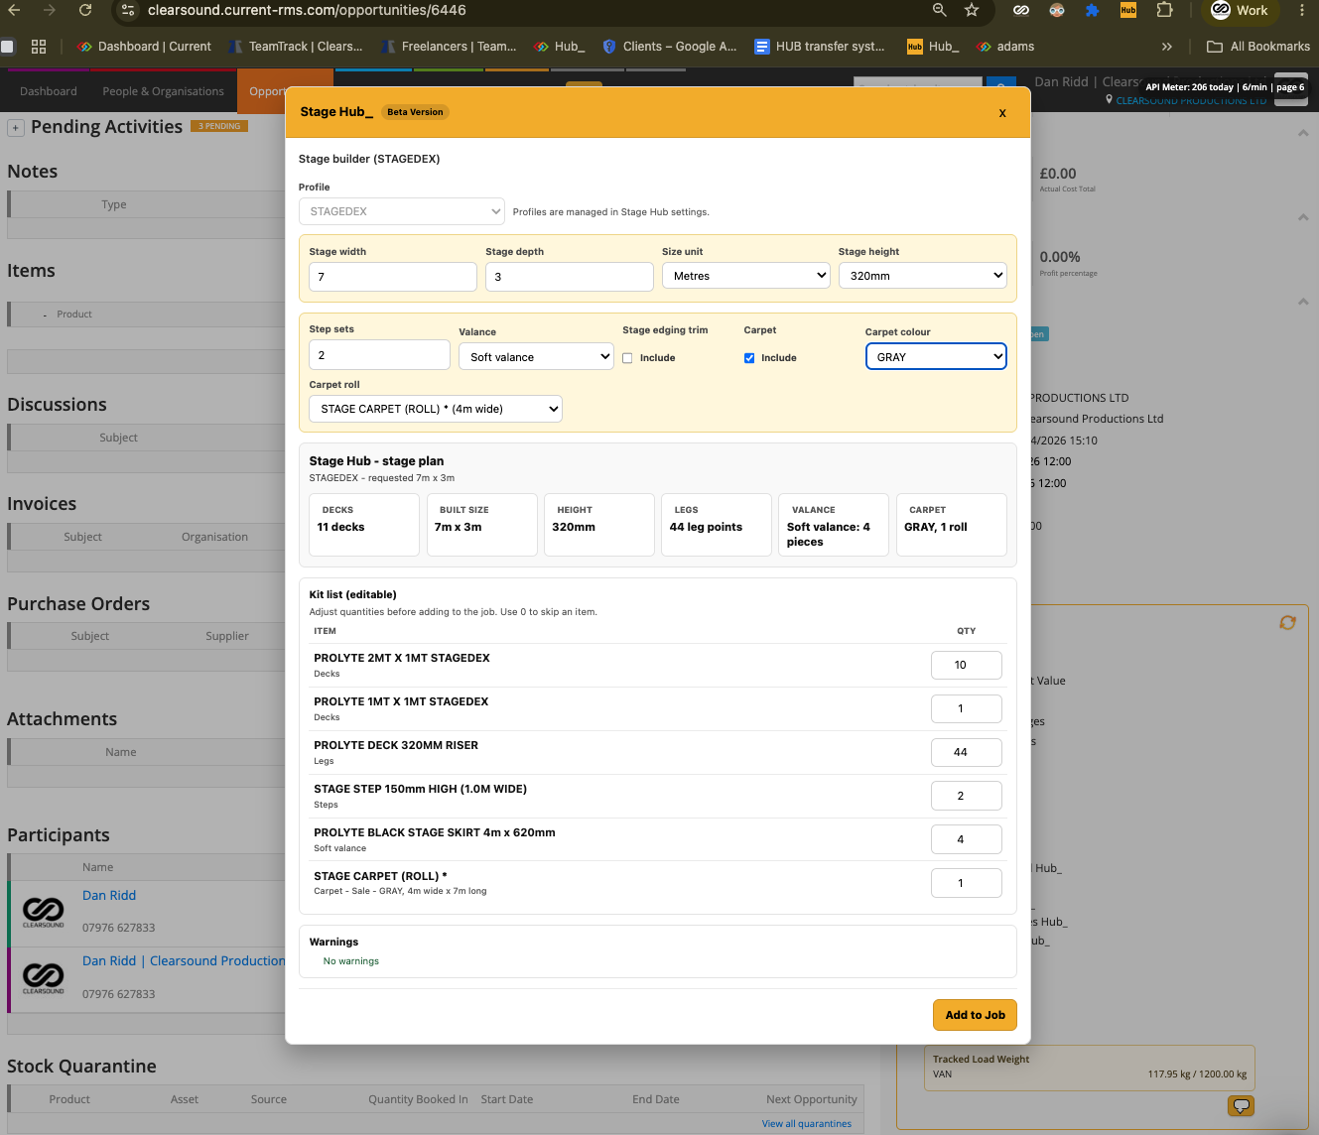
Task: Click the zoom magnifier icon in address bar
Action: click(939, 11)
